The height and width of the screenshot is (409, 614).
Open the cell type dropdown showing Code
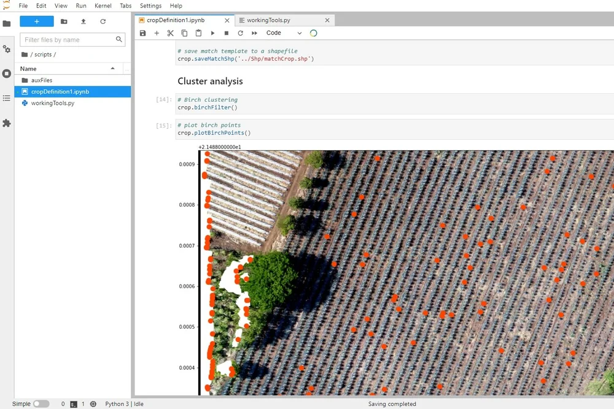tap(282, 32)
